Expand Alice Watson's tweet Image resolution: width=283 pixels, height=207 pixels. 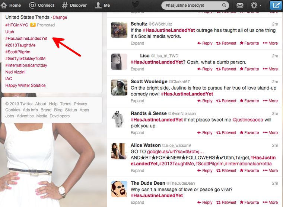137,171
